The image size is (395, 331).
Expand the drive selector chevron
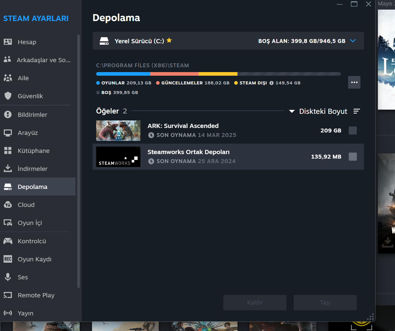coord(353,41)
